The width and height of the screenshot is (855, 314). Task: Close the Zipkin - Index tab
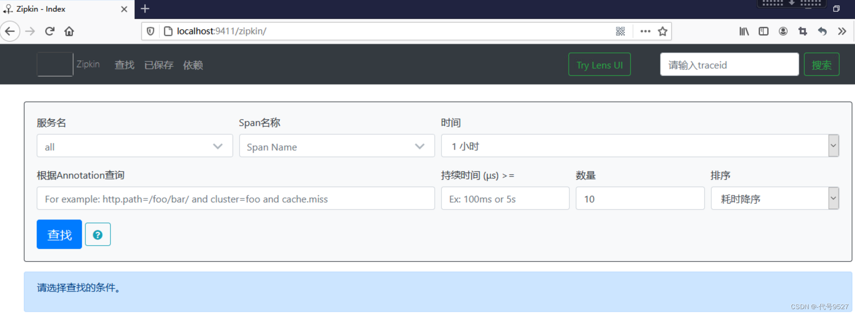tap(124, 9)
